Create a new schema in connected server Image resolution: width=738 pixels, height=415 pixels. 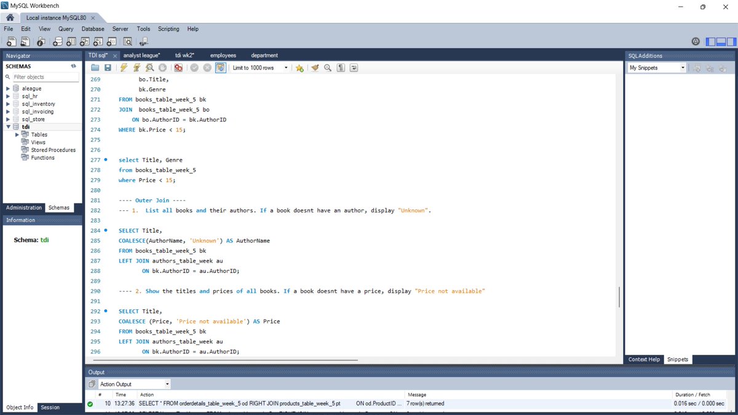point(57,42)
